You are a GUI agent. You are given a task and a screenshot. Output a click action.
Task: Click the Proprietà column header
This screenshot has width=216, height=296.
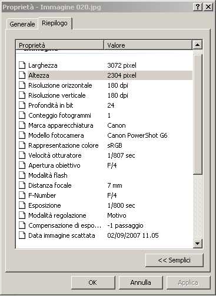(59, 45)
